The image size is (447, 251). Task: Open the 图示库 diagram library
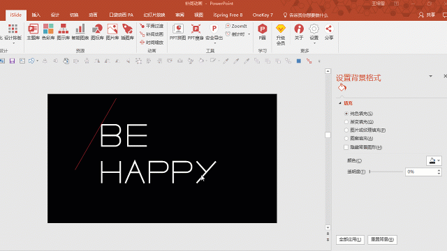click(64, 32)
